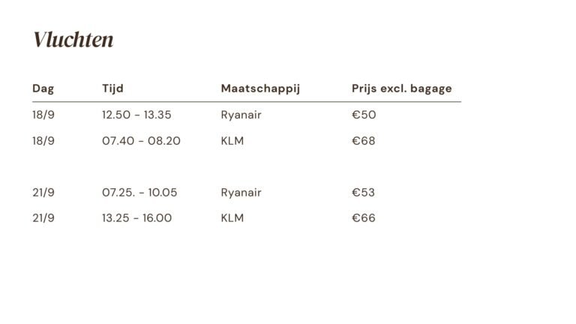Select the 07.25. - 10.05 time cell
The image size is (576, 324).
click(139, 192)
